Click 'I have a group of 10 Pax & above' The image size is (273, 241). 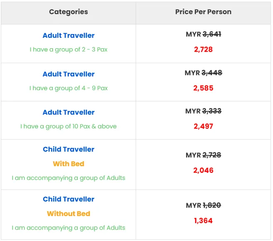pos(68,126)
